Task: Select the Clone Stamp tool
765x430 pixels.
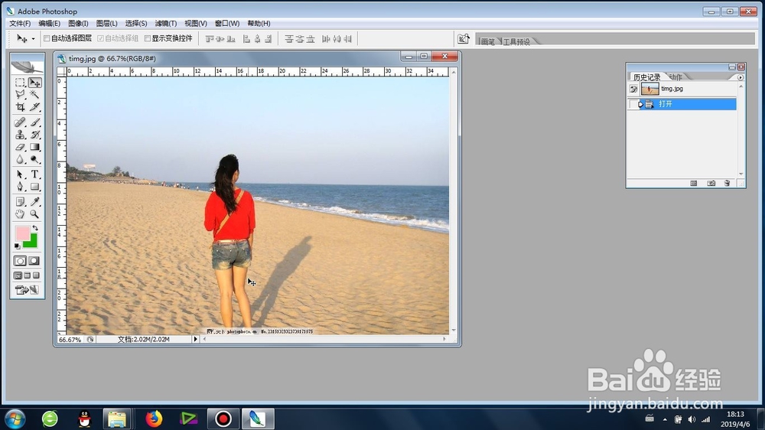Action: (x=20, y=134)
